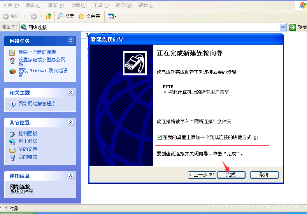Open the 收藏 menu
Image resolution: width=307 pixels, height=214 pixels.
tap(79, 5)
